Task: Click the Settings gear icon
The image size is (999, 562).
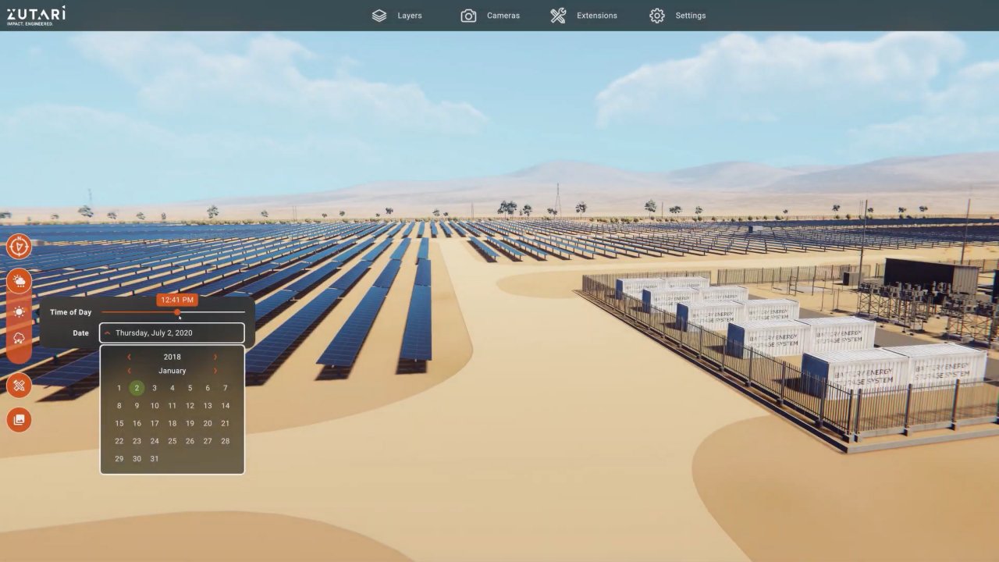Action: 657,15
